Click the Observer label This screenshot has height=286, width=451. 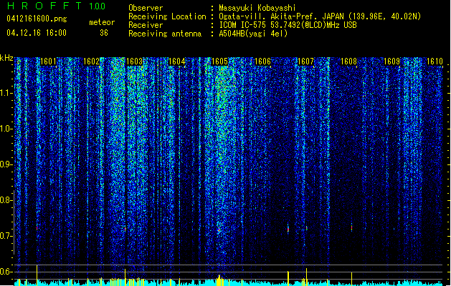146,8
